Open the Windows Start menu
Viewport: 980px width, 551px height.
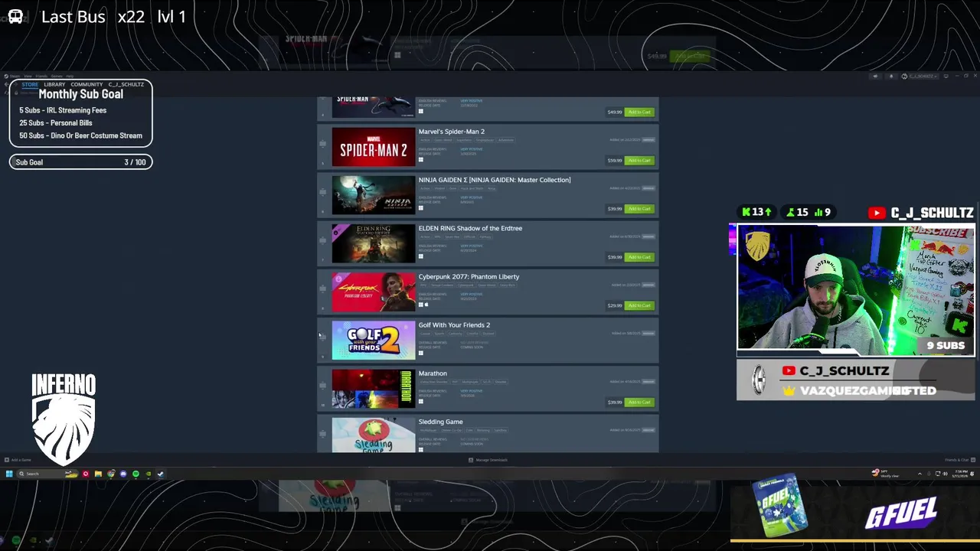point(9,474)
